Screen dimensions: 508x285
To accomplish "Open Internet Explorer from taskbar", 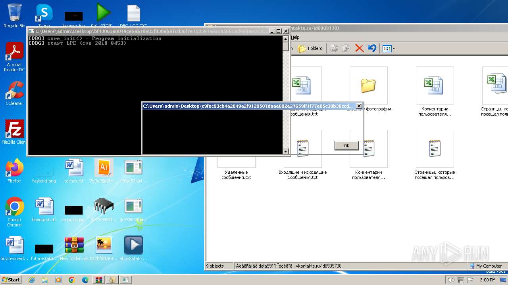I will 31,280.
